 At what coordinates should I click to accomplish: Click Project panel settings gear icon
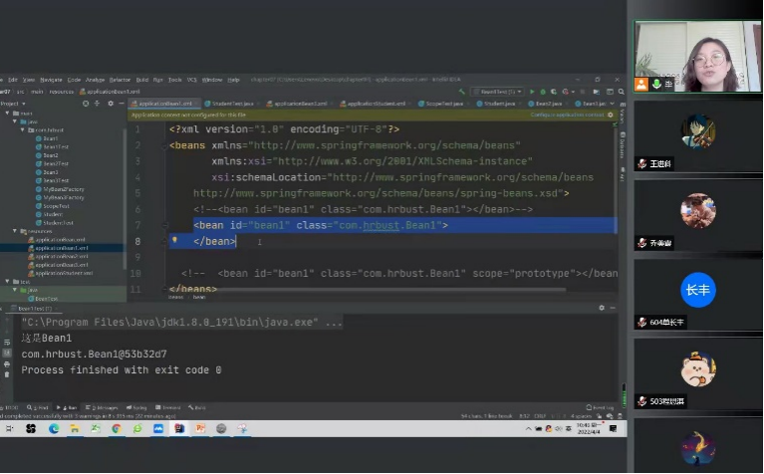point(110,104)
